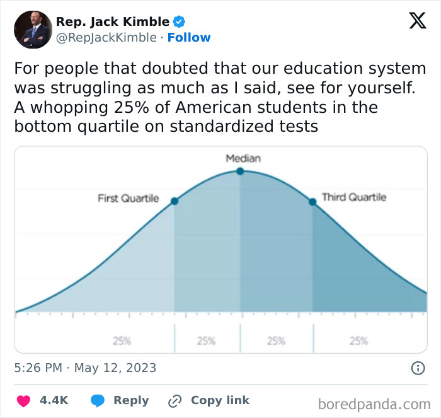Open the tweet info circle icon
The height and width of the screenshot is (418, 441).
417,368
